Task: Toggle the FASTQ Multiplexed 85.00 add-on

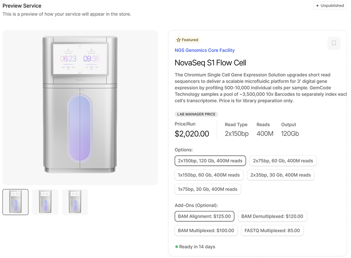Action: tap(272, 231)
